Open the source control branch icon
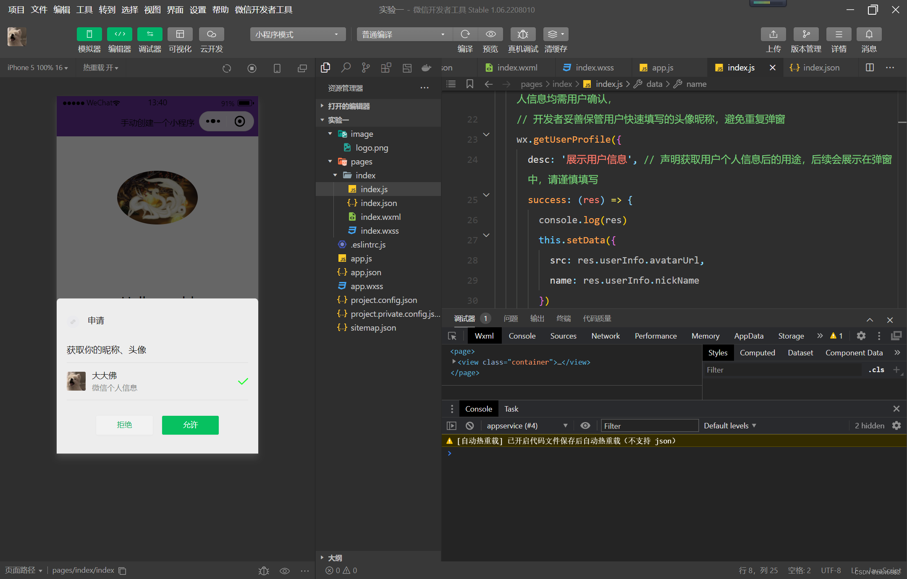The width and height of the screenshot is (907, 579). [366, 68]
